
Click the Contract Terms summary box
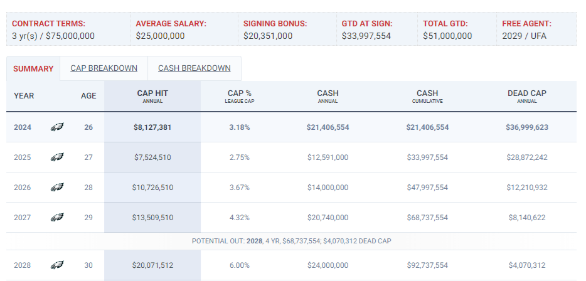tap(66, 29)
